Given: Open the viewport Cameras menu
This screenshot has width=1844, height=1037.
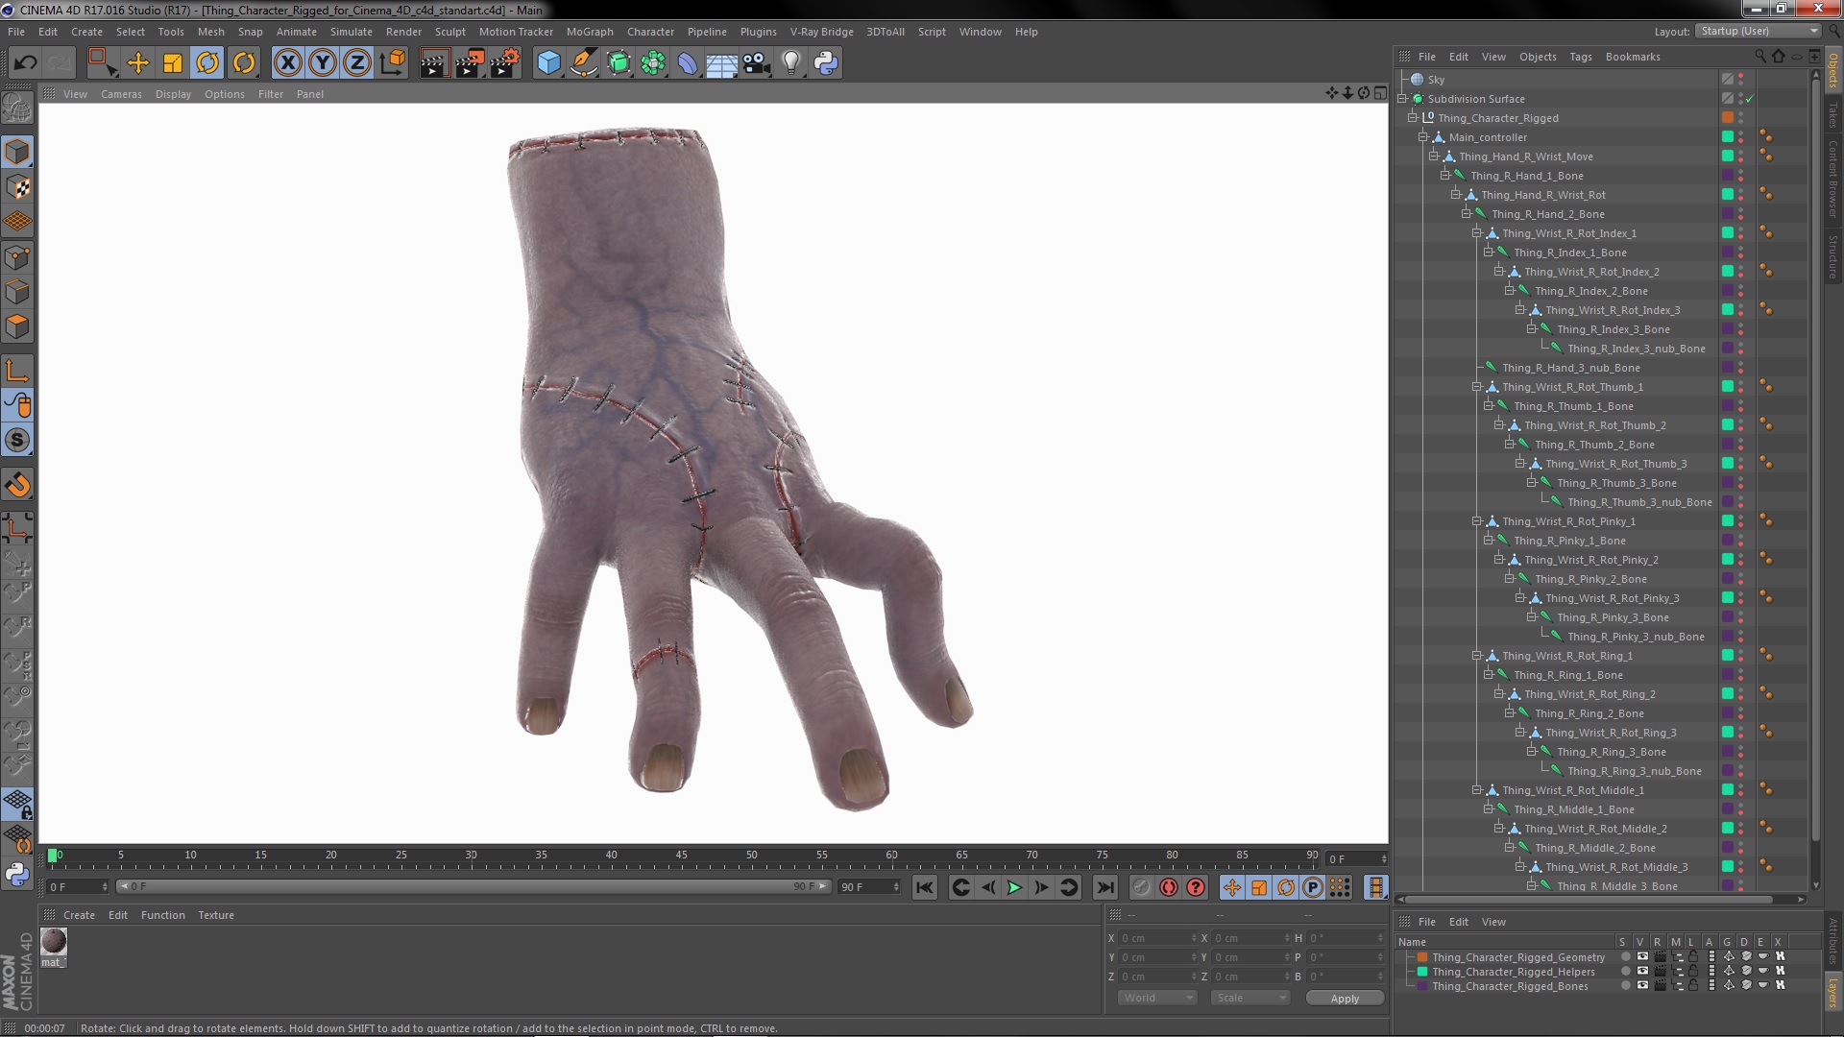Looking at the screenshot, I should tap(121, 94).
